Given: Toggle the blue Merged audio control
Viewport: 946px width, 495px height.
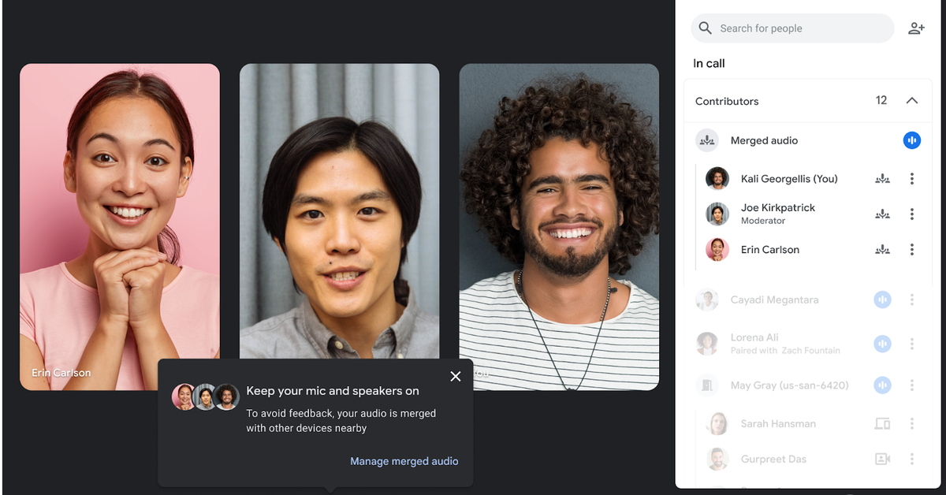Looking at the screenshot, I should click(912, 140).
